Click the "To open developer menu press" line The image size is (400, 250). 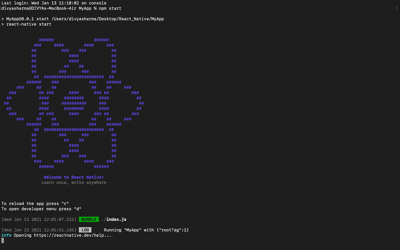coord(41,209)
